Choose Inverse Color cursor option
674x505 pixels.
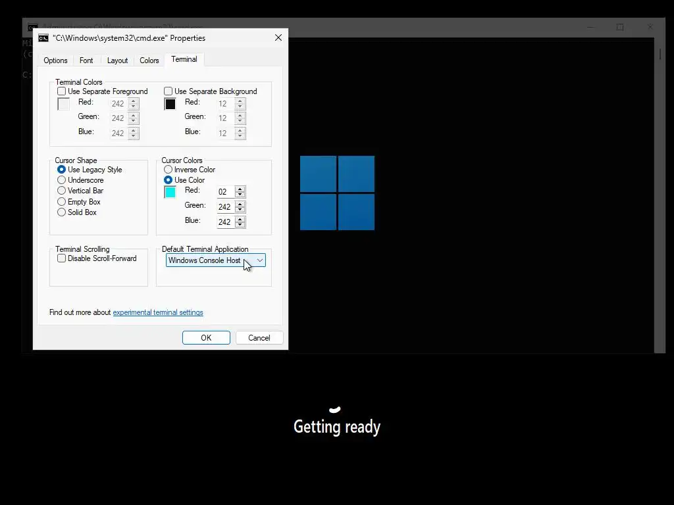[x=168, y=170]
